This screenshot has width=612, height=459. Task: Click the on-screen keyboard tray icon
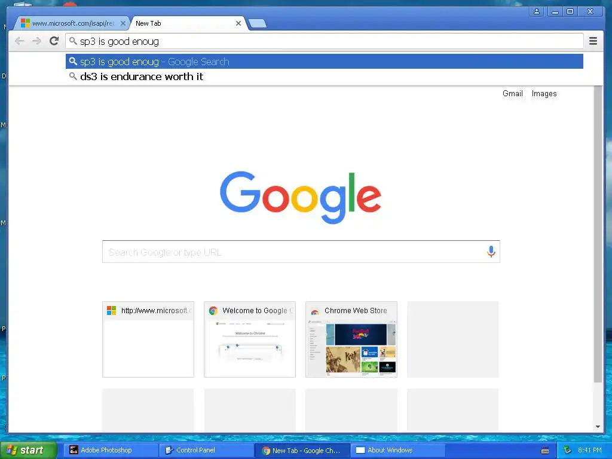pyautogui.click(x=545, y=451)
